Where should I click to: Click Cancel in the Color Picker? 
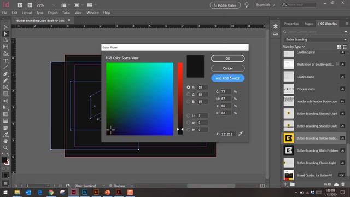click(x=228, y=68)
